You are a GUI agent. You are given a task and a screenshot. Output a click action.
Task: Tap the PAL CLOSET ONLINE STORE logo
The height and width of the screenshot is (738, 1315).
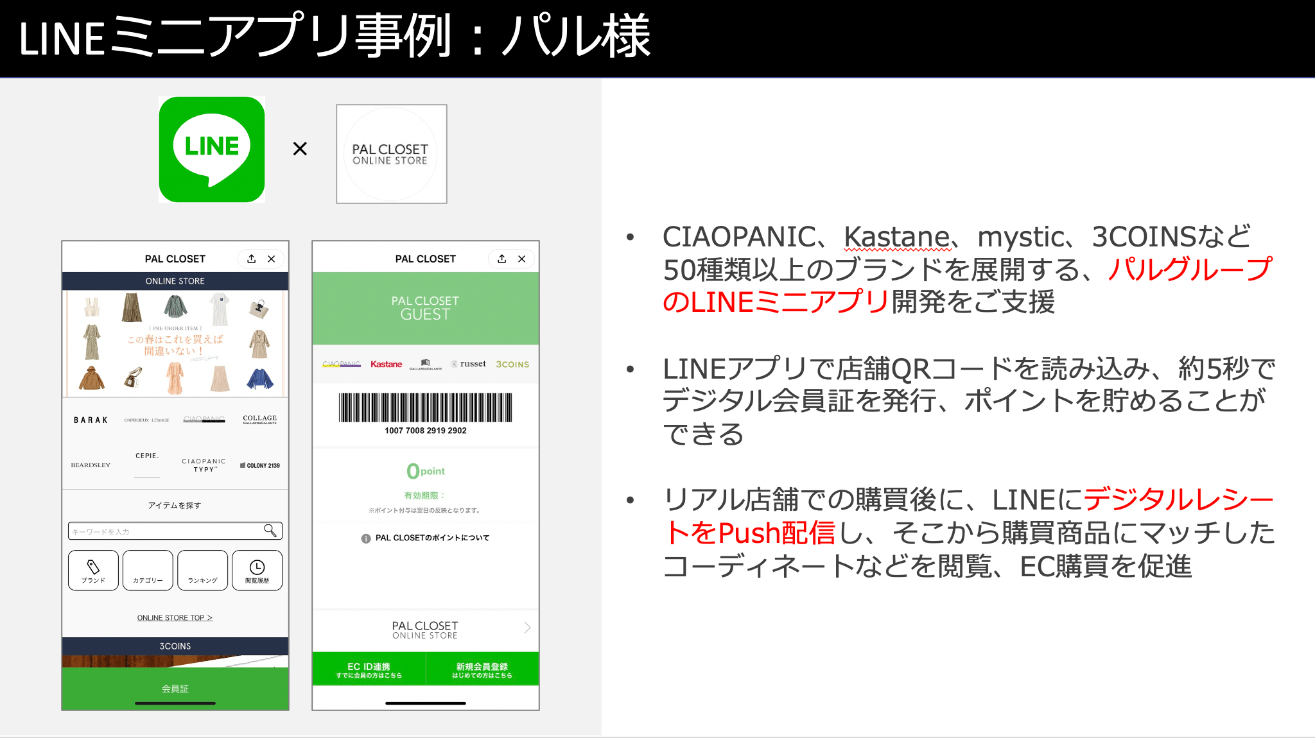point(391,153)
